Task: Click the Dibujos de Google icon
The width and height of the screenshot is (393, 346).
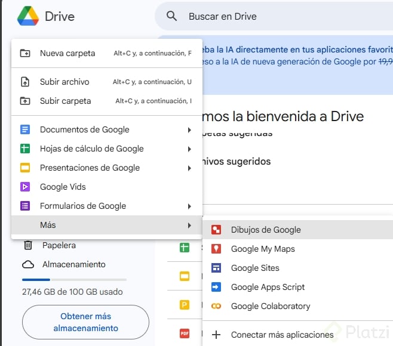Action: click(x=217, y=230)
